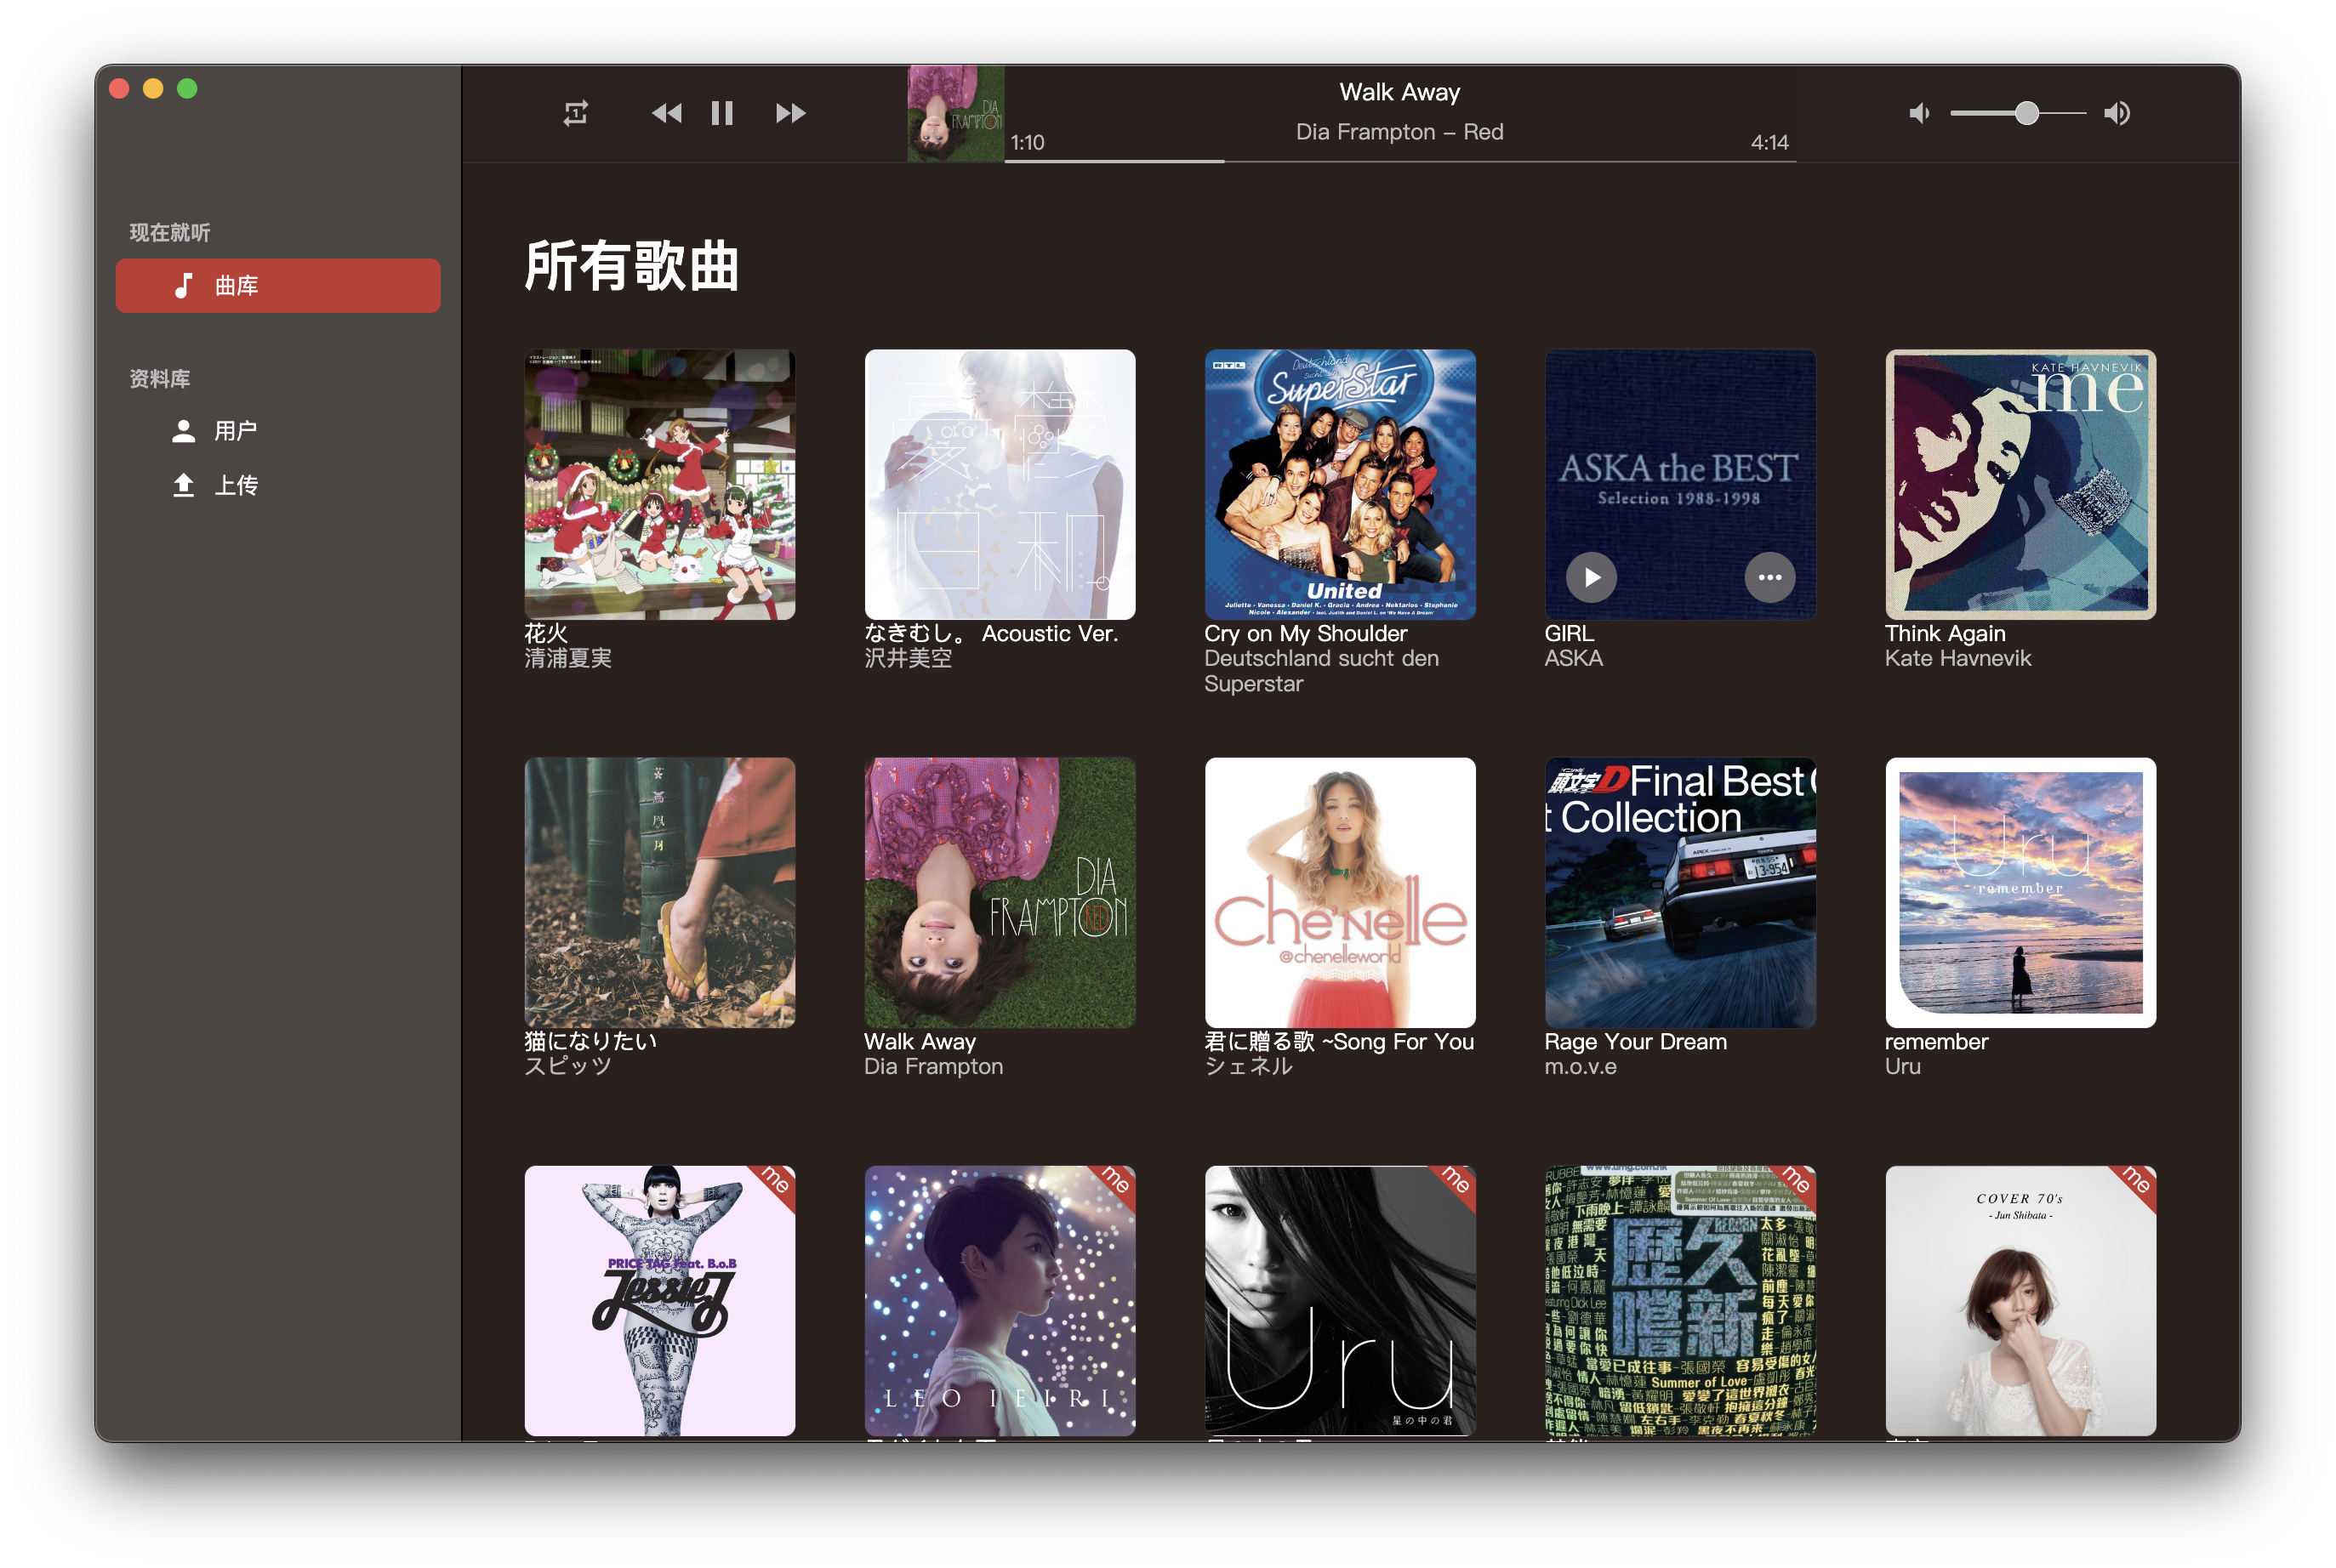Click the song title 花火

point(546,633)
